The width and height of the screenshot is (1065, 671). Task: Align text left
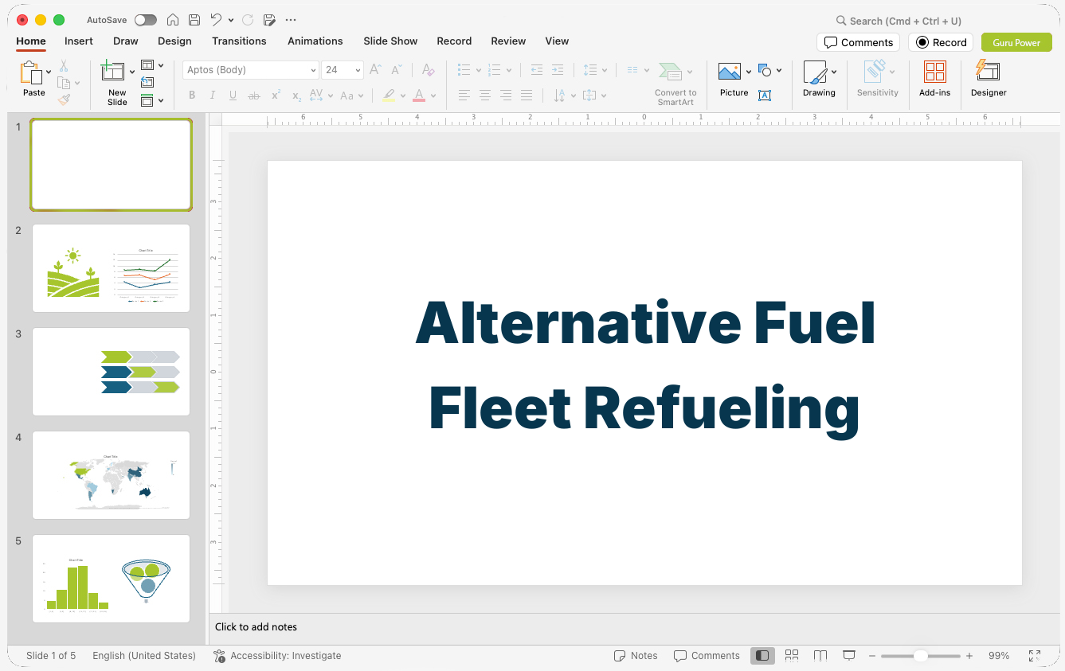(x=464, y=96)
